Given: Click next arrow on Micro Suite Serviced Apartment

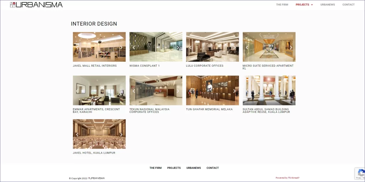Looking at the screenshot, I should (x=291, y=48).
